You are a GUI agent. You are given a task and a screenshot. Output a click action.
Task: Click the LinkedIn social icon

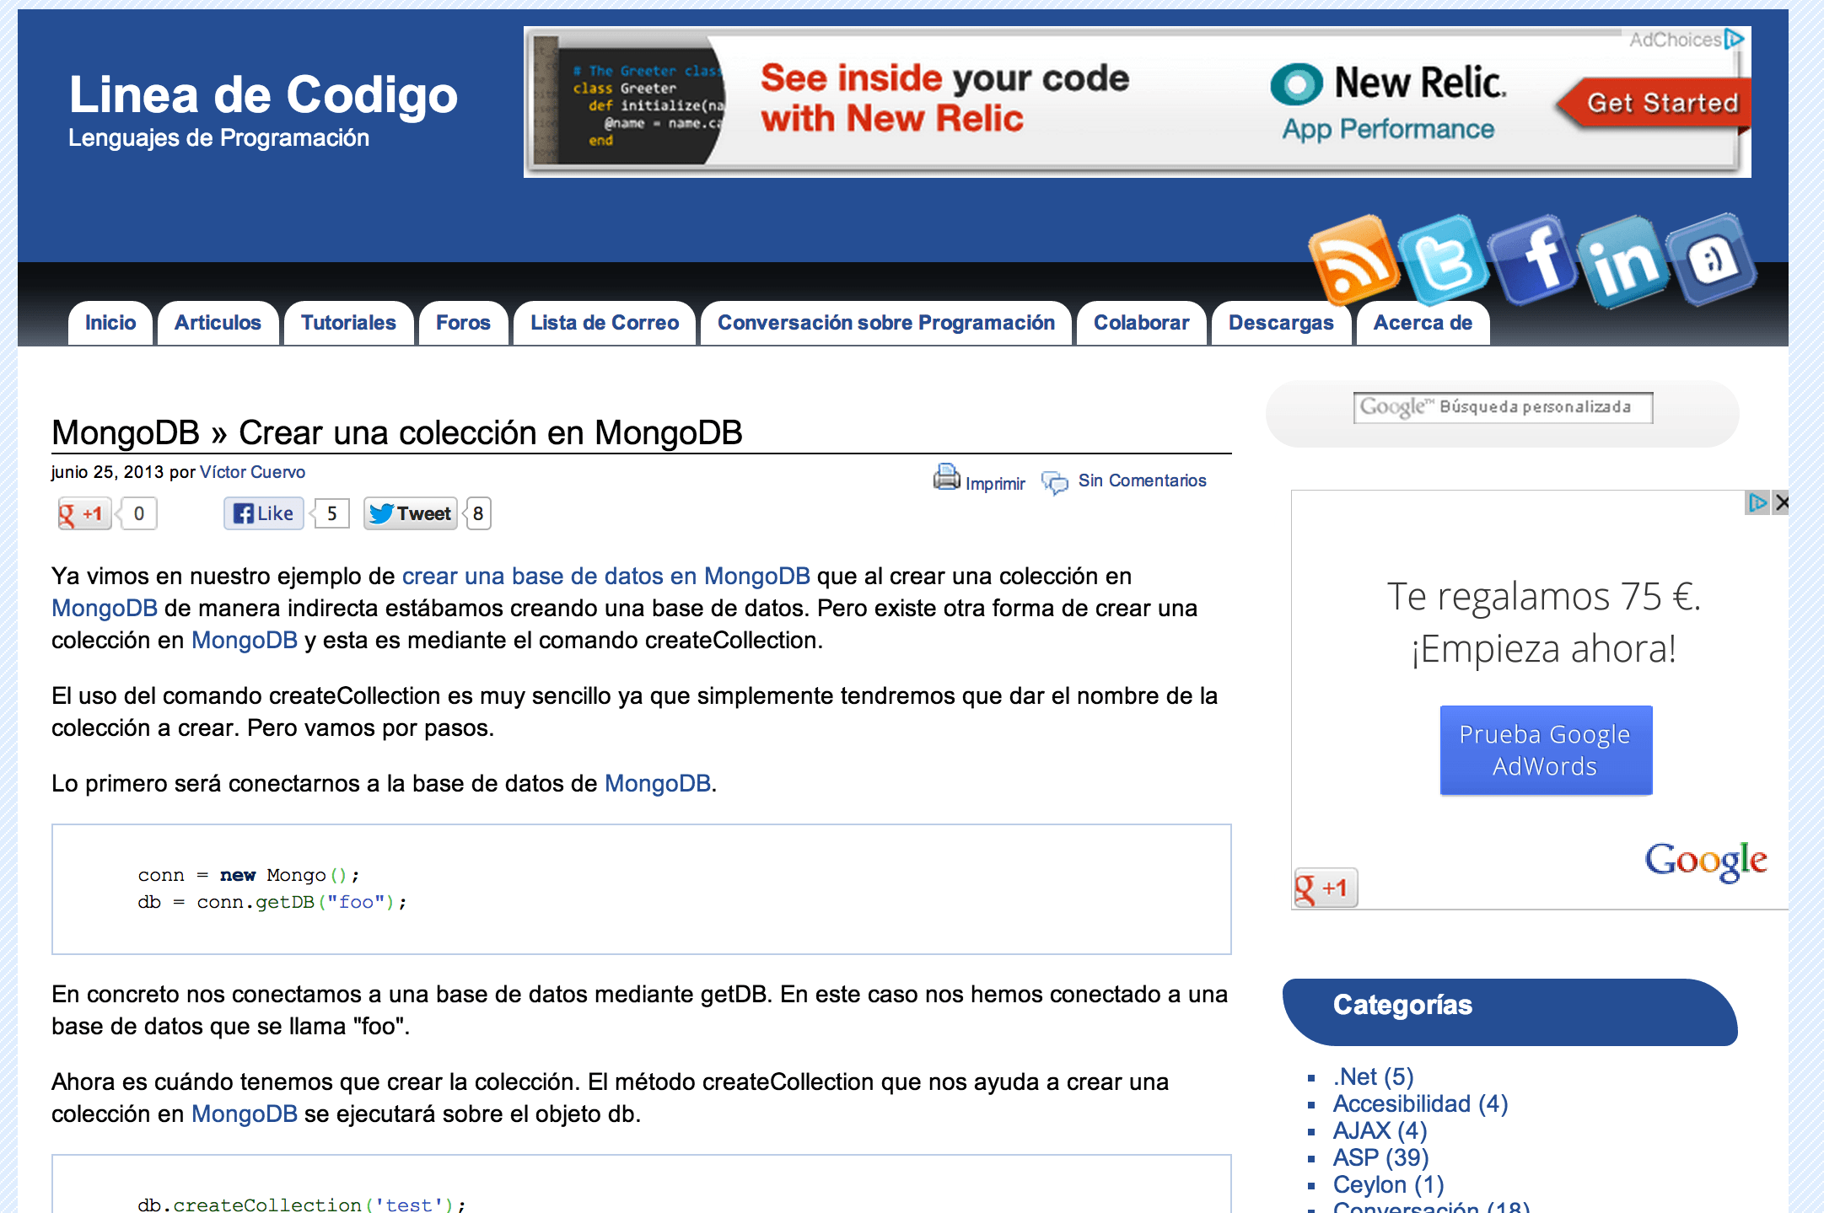[1624, 260]
